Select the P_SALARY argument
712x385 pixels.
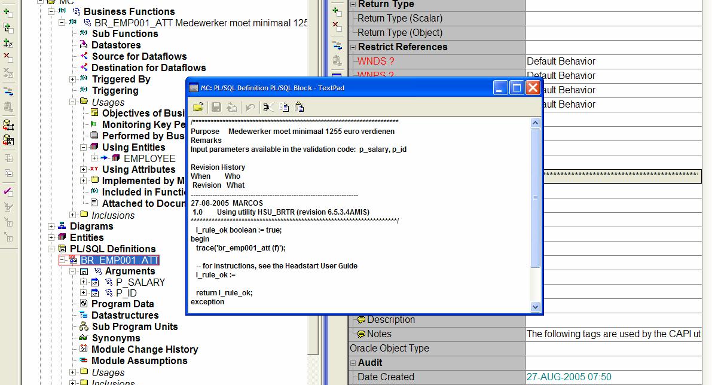(140, 282)
